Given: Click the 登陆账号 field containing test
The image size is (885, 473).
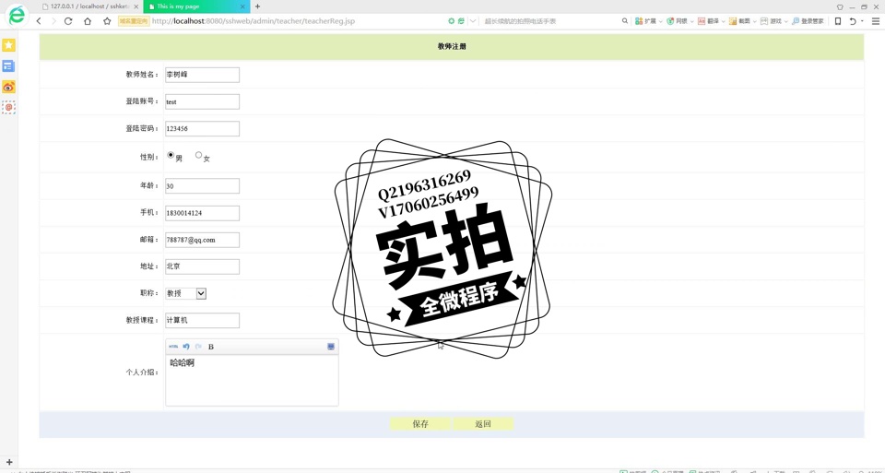Looking at the screenshot, I should pos(202,101).
